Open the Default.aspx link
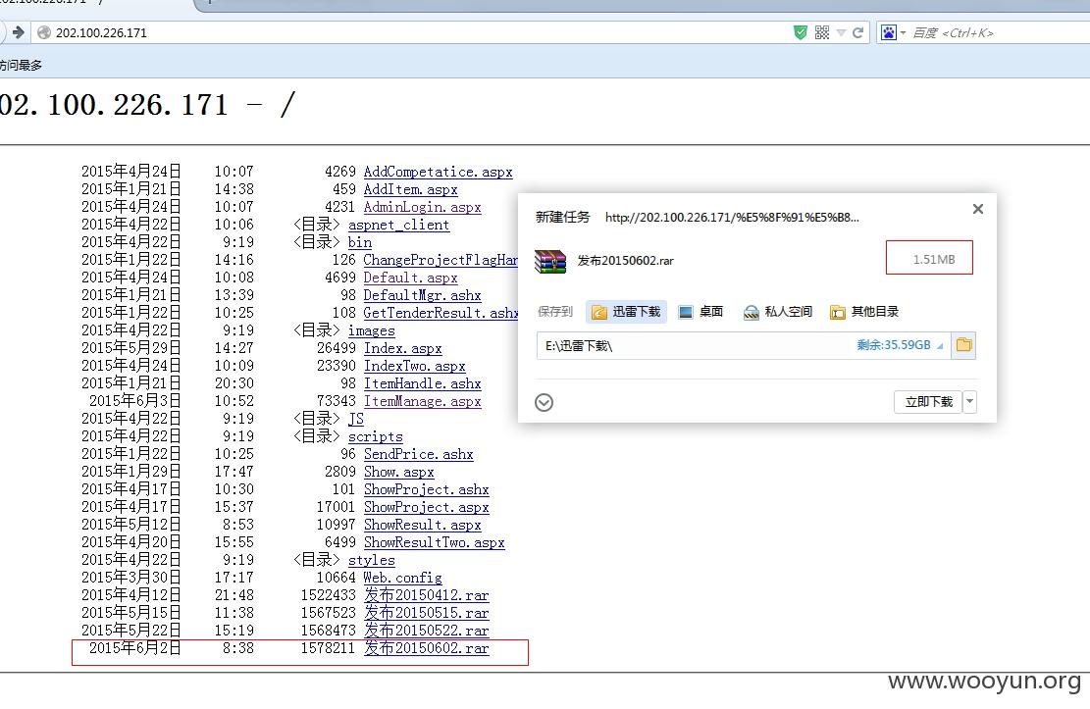Screen dimensions: 1090x709 coord(410,278)
